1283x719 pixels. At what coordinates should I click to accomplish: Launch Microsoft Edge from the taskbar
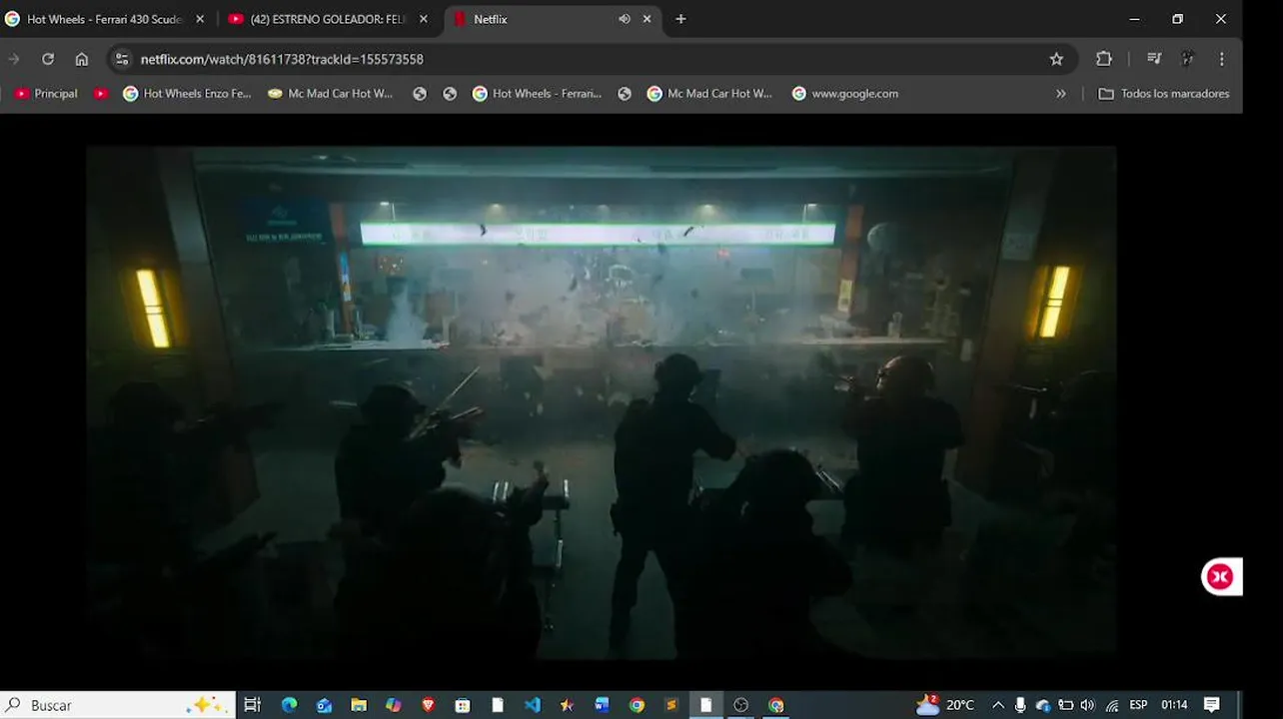click(x=289, y=705)
